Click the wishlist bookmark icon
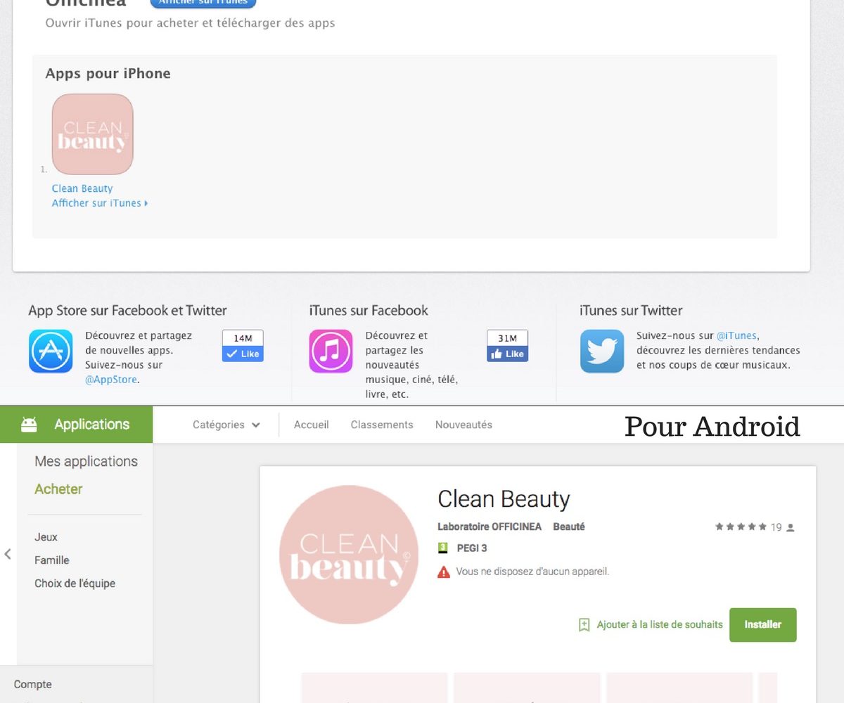Viewport: 844px width, 703px height. (x=584, y=625)
